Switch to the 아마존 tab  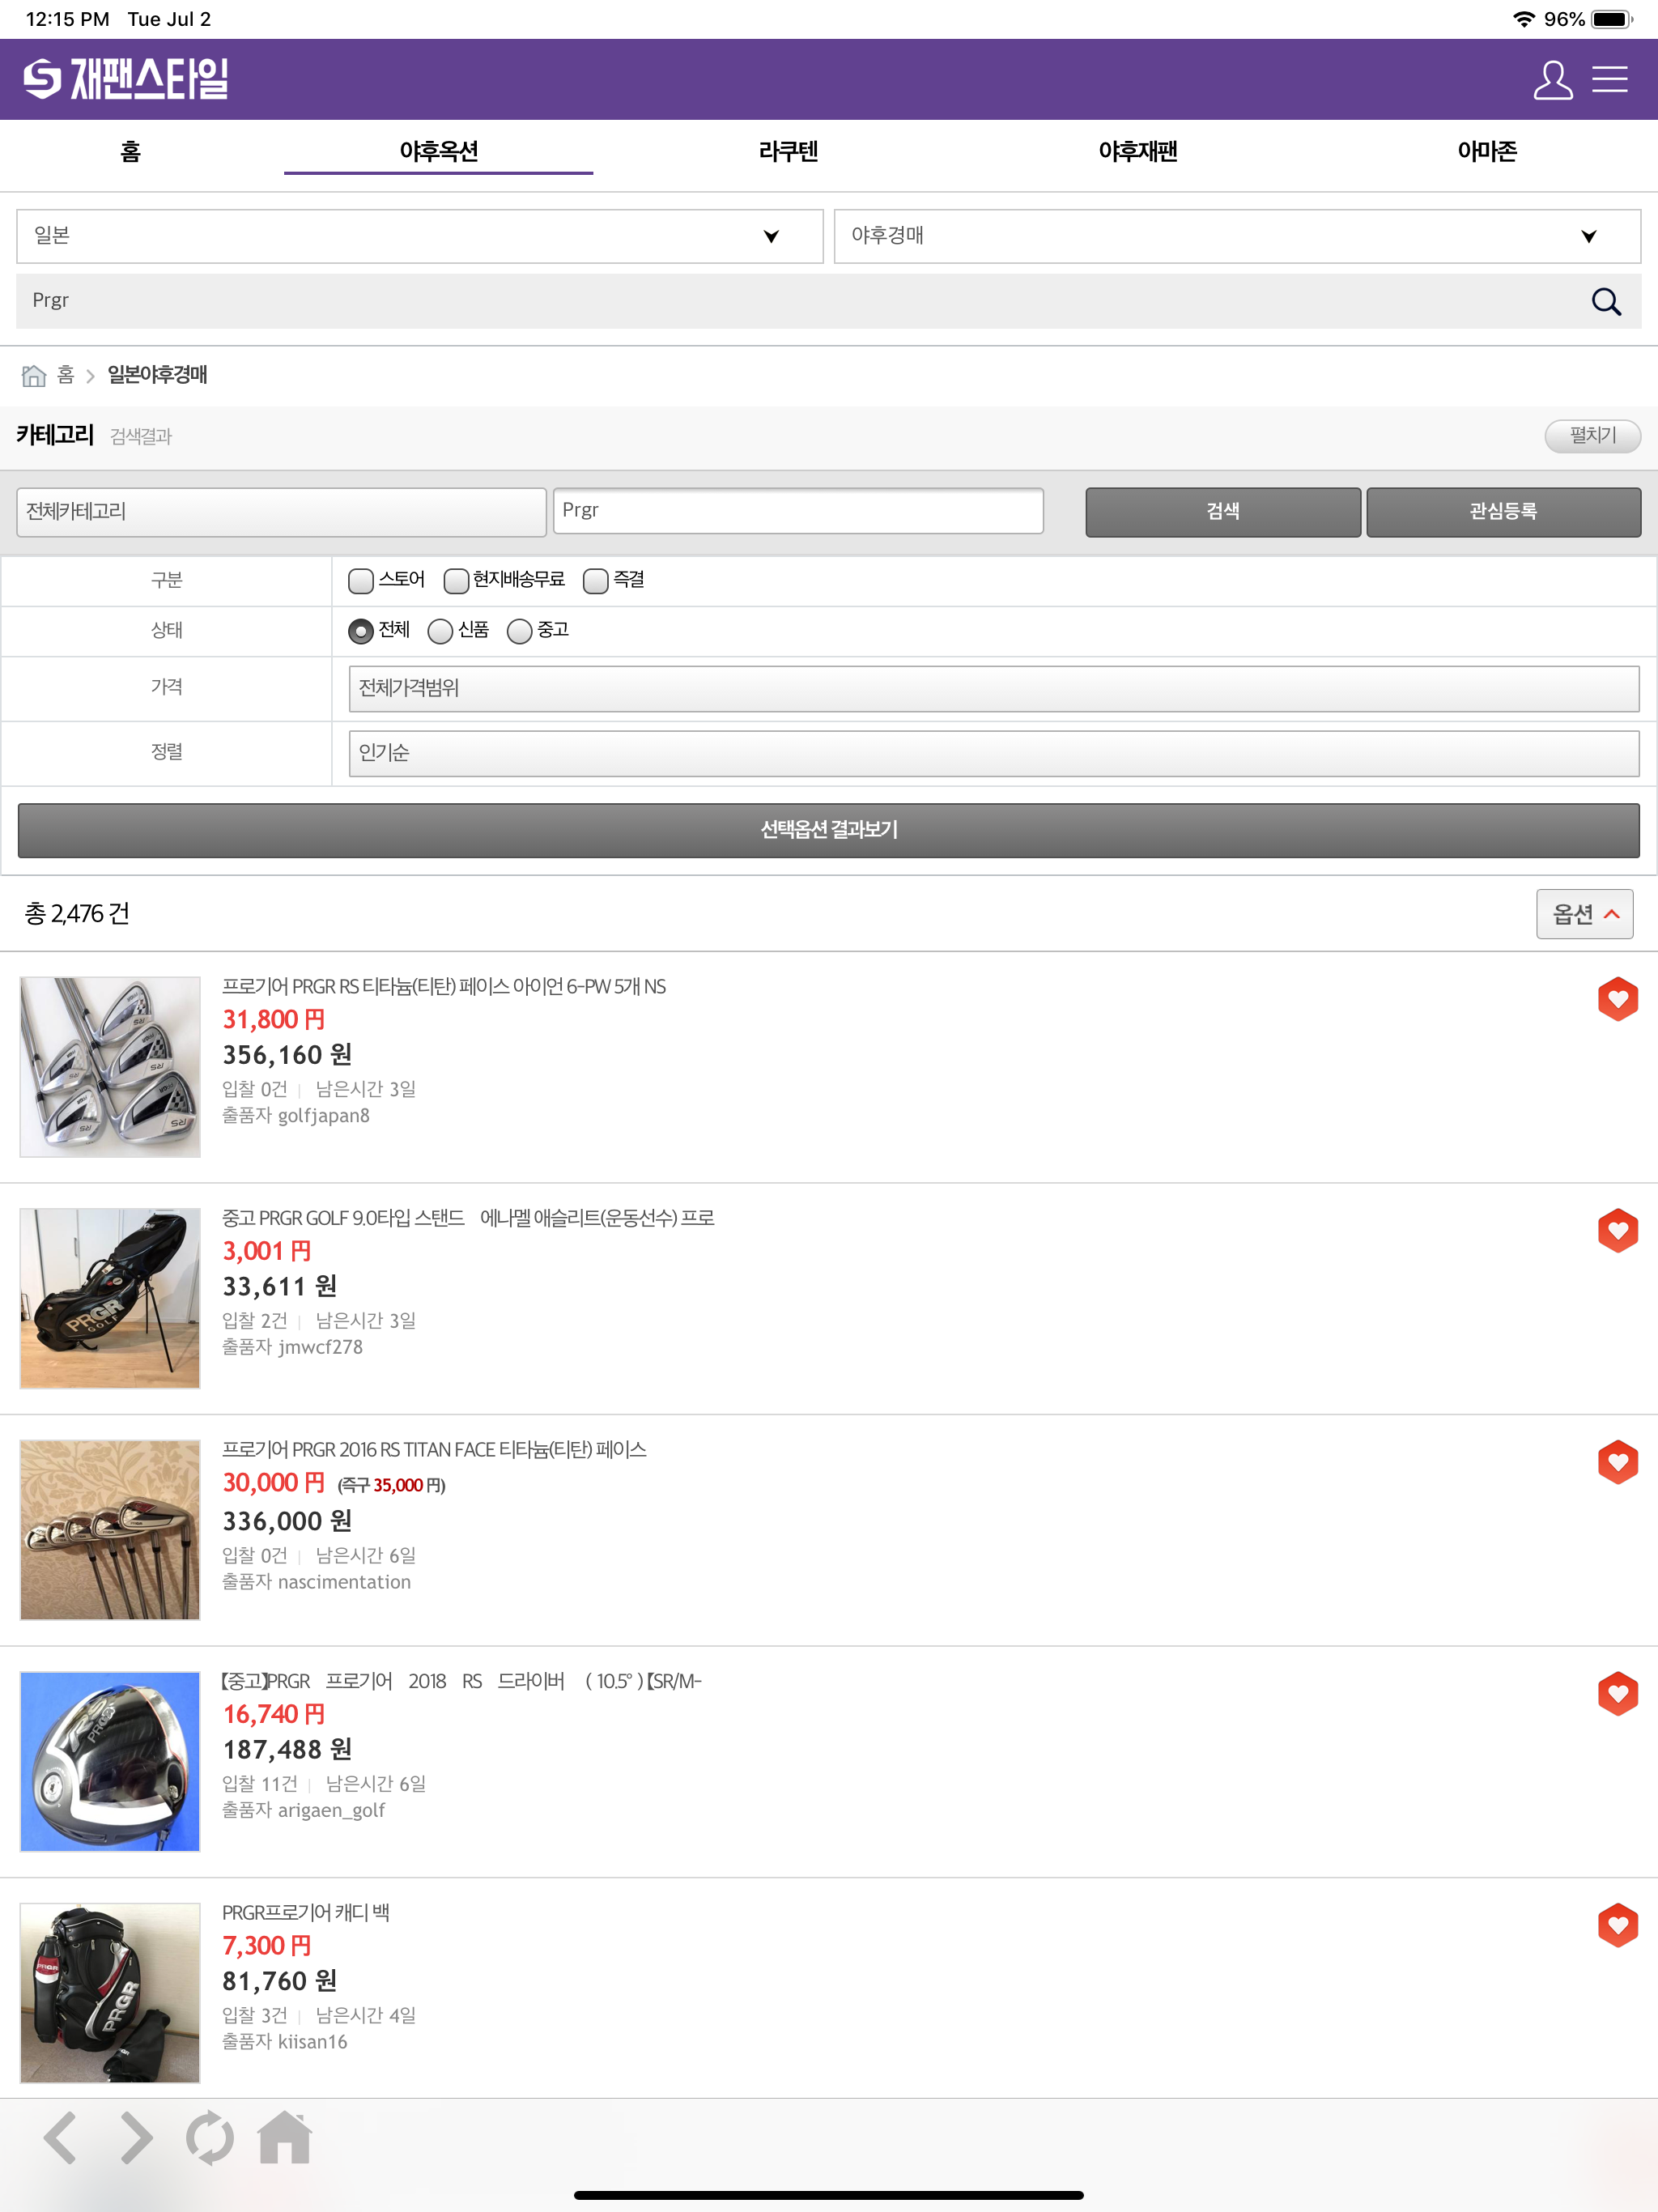coord(1487,152)
